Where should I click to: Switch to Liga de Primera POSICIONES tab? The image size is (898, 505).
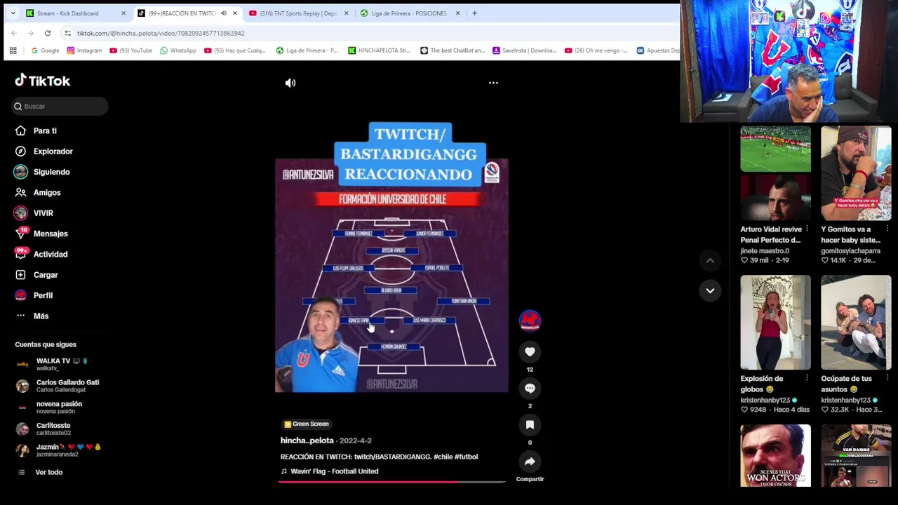point(409,13)
